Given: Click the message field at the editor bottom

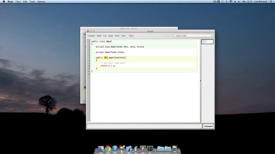Looking at the screenshot, I should tap(144, 126).
